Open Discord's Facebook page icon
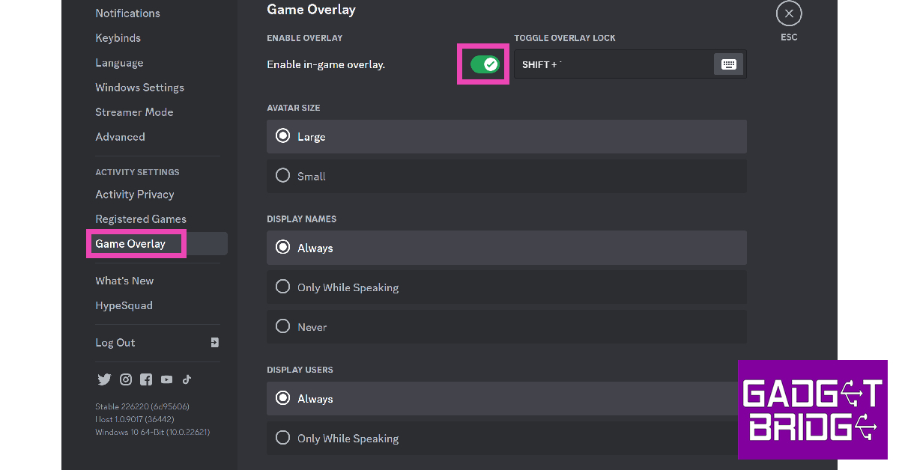 pos(146,379)
